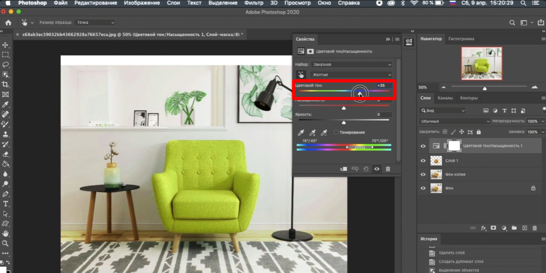Select the Eraser tool
This screenshot has height=273, width=546.
coord(5,154)
